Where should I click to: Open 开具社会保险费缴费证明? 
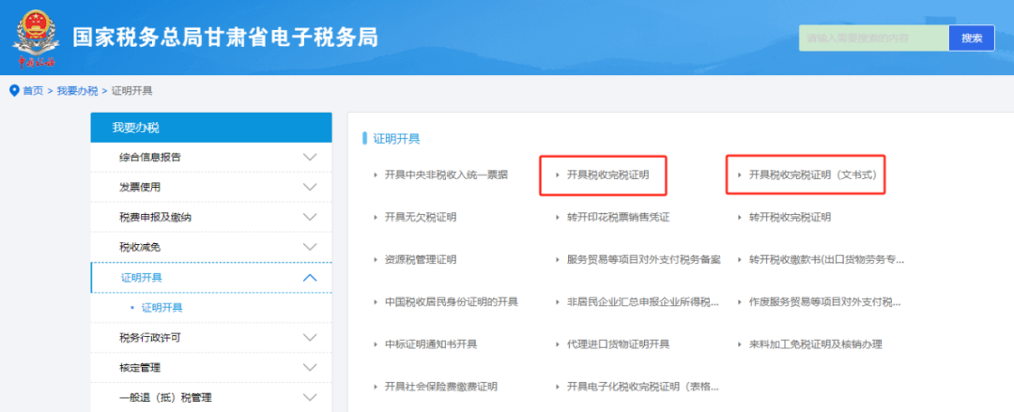point(441,387)
